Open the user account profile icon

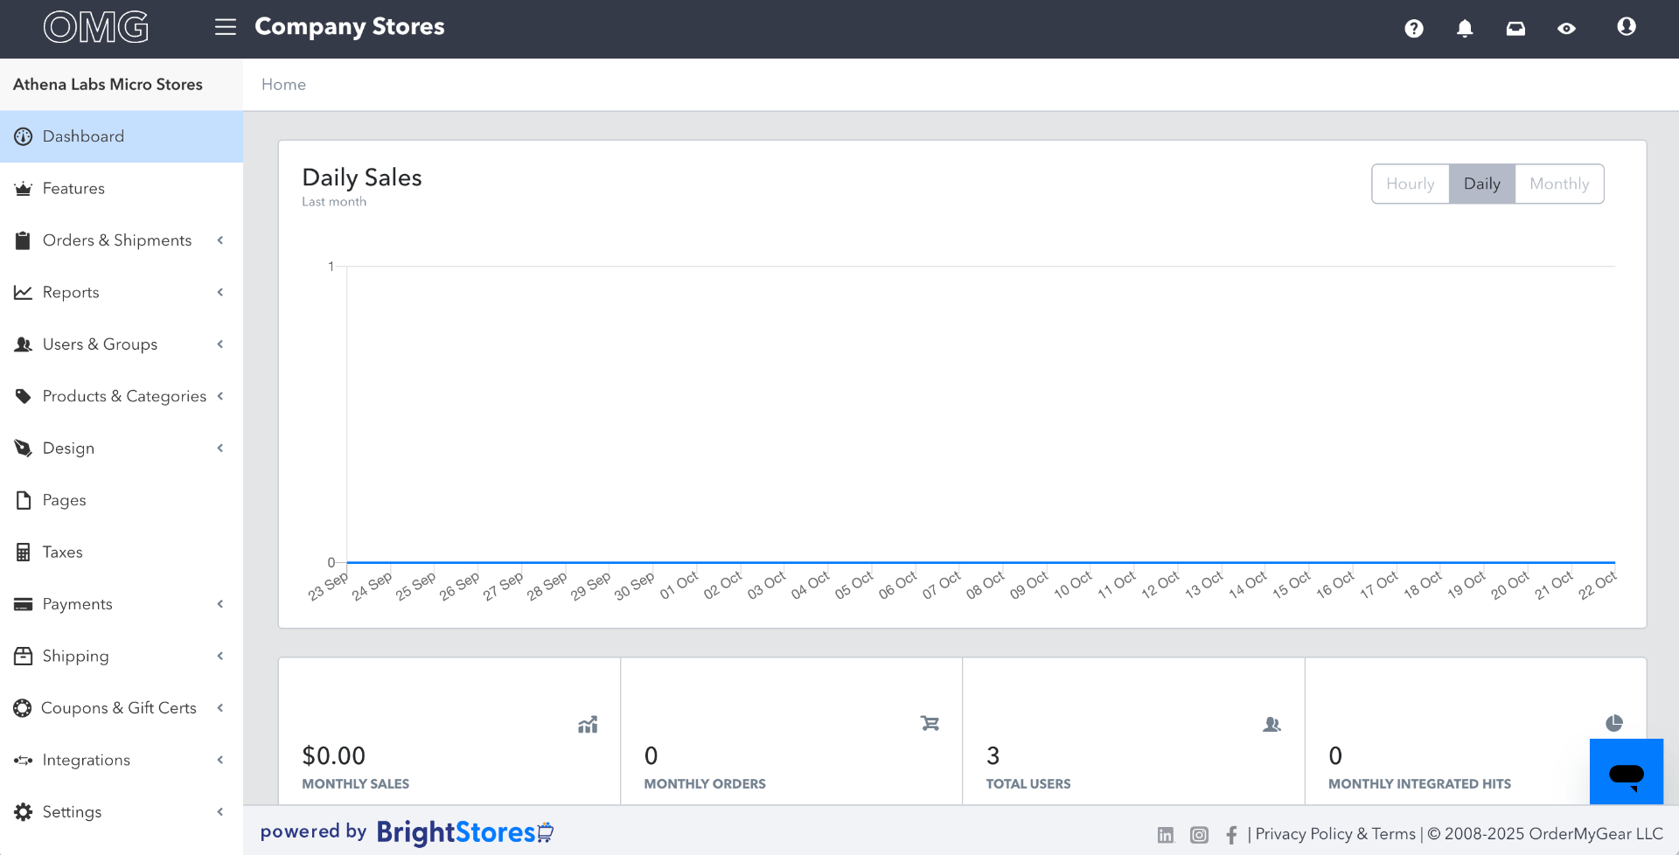coord(1626,27)
